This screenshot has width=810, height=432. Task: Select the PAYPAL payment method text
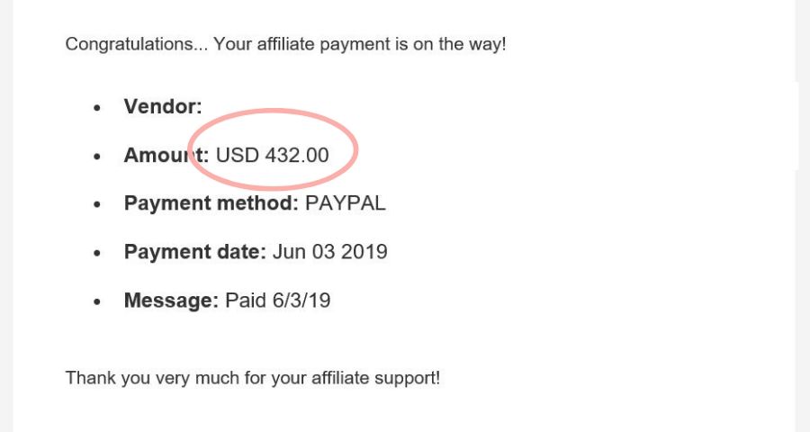[346, 203]
